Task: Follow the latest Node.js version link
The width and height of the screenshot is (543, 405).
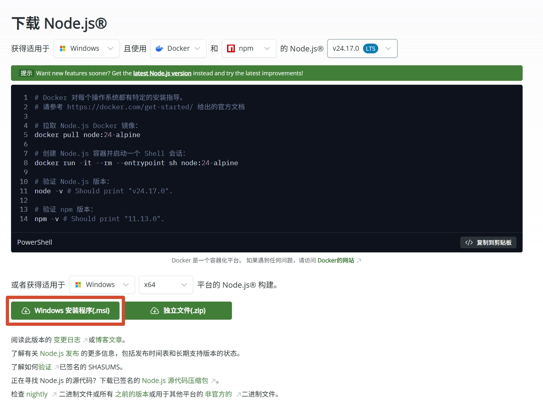Action: [162, 73]
